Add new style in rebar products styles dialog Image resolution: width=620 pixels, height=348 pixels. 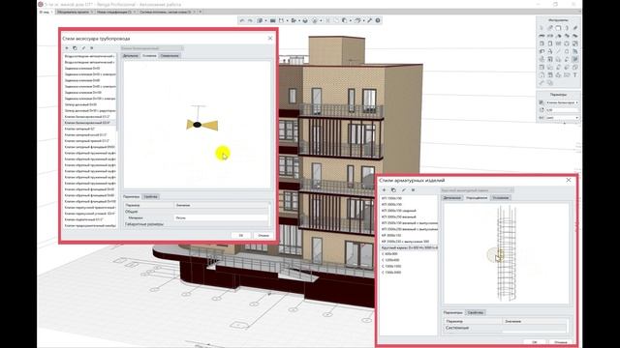point(384,189)
